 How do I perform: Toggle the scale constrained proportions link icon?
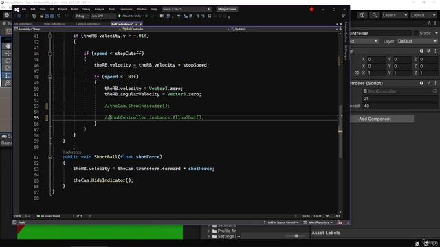tap(356, 73)
